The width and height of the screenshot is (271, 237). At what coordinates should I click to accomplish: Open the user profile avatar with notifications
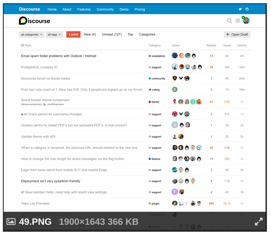[246, 21]
